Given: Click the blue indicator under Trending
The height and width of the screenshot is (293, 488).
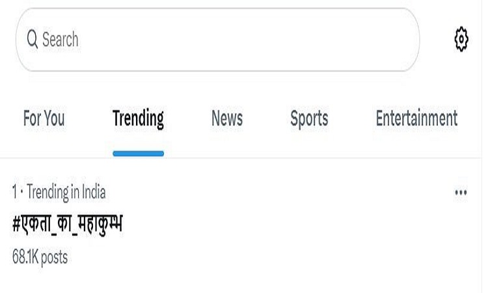Looking at the screenshot, I should click(x=138, y=154).
